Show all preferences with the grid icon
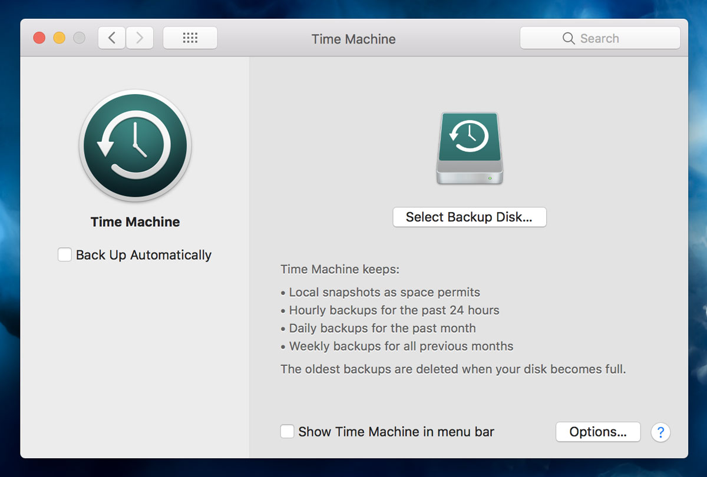The image size is (707, 477). point(190,38)
